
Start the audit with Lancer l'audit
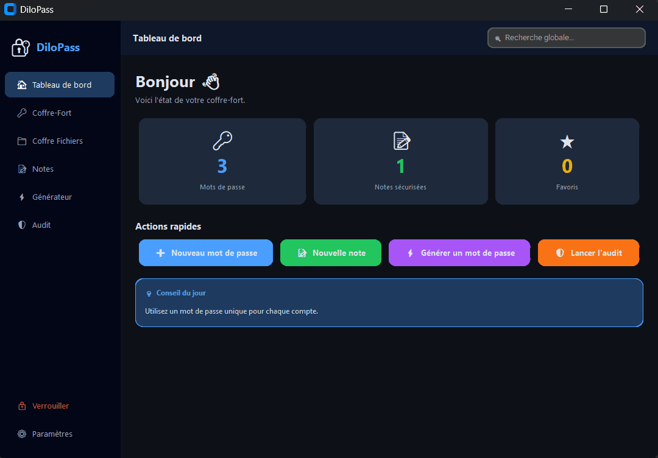pos(589,253)
